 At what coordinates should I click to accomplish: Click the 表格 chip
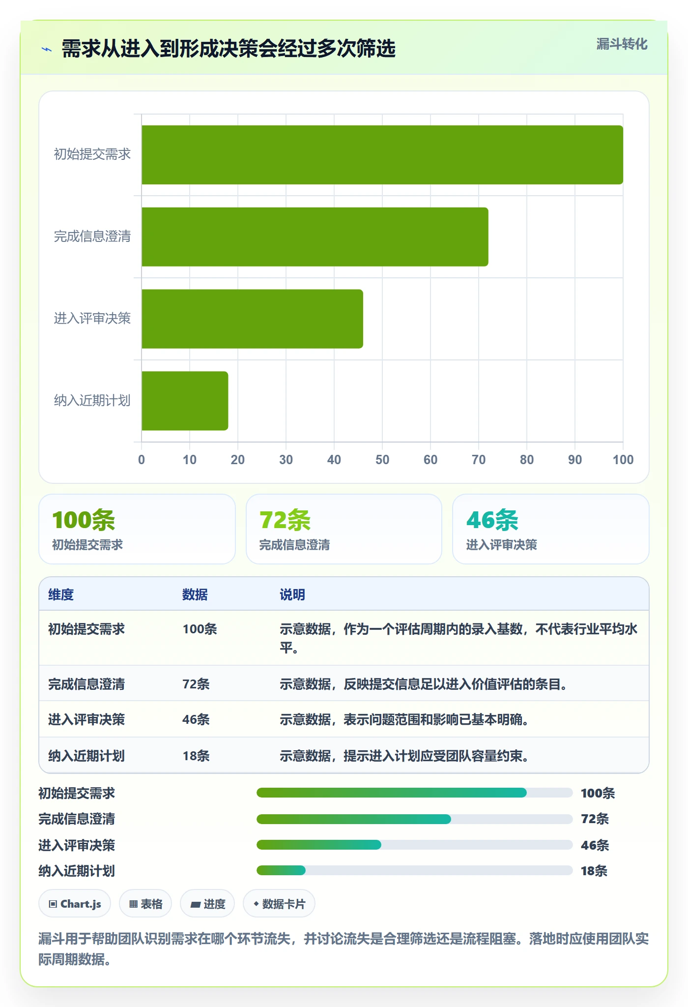[145, 904]
